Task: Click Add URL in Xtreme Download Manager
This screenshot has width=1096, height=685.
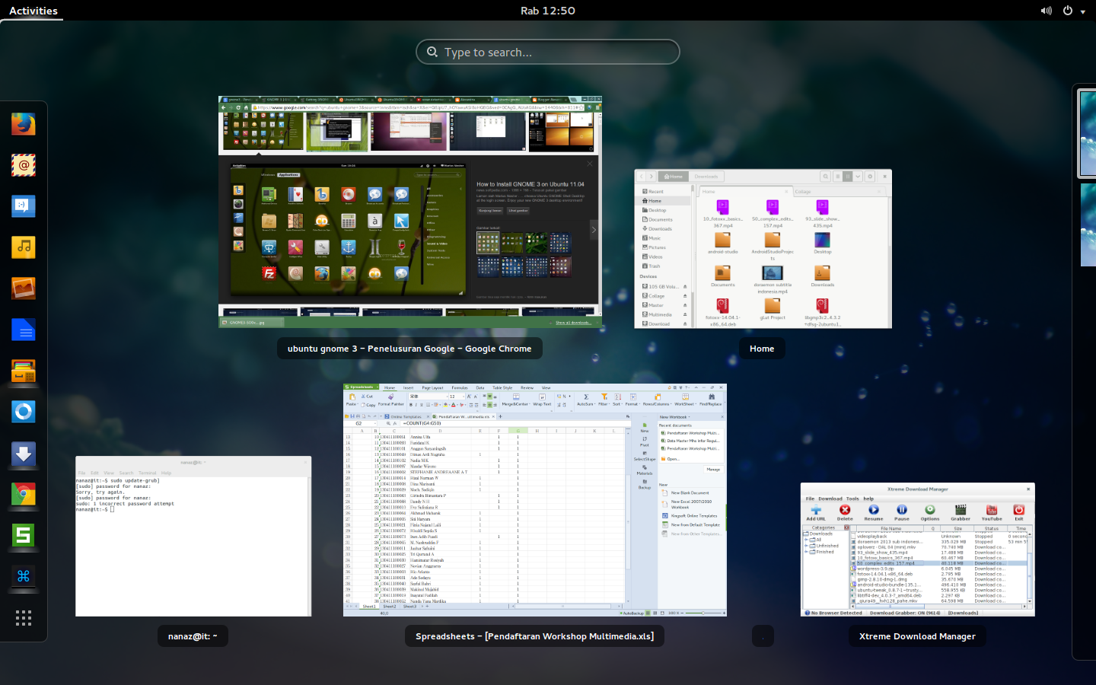Action: (817, 511)
